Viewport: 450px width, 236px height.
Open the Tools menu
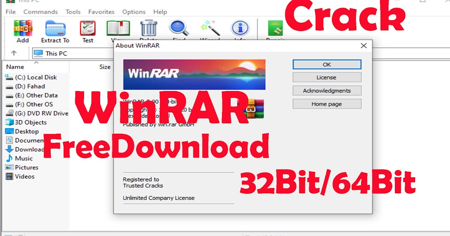click(x=73, y=12)
